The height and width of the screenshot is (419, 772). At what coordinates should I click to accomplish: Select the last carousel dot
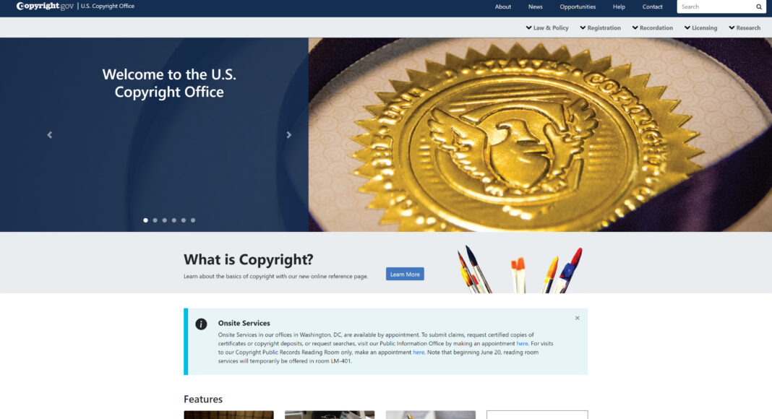[192, 220]
